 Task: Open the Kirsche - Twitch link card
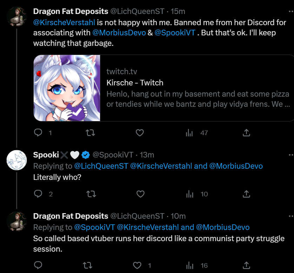point(164,88)
